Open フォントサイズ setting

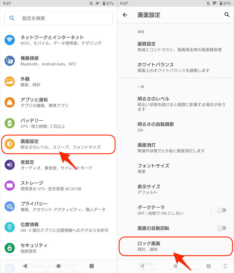pos(175,168)
